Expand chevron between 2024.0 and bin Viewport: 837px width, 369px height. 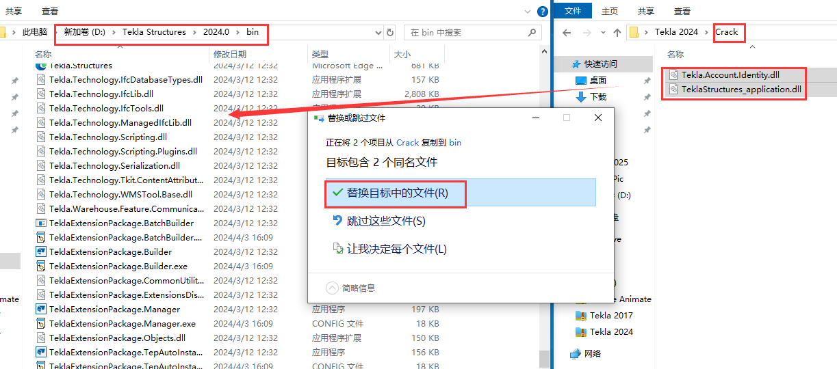(240, 32)
